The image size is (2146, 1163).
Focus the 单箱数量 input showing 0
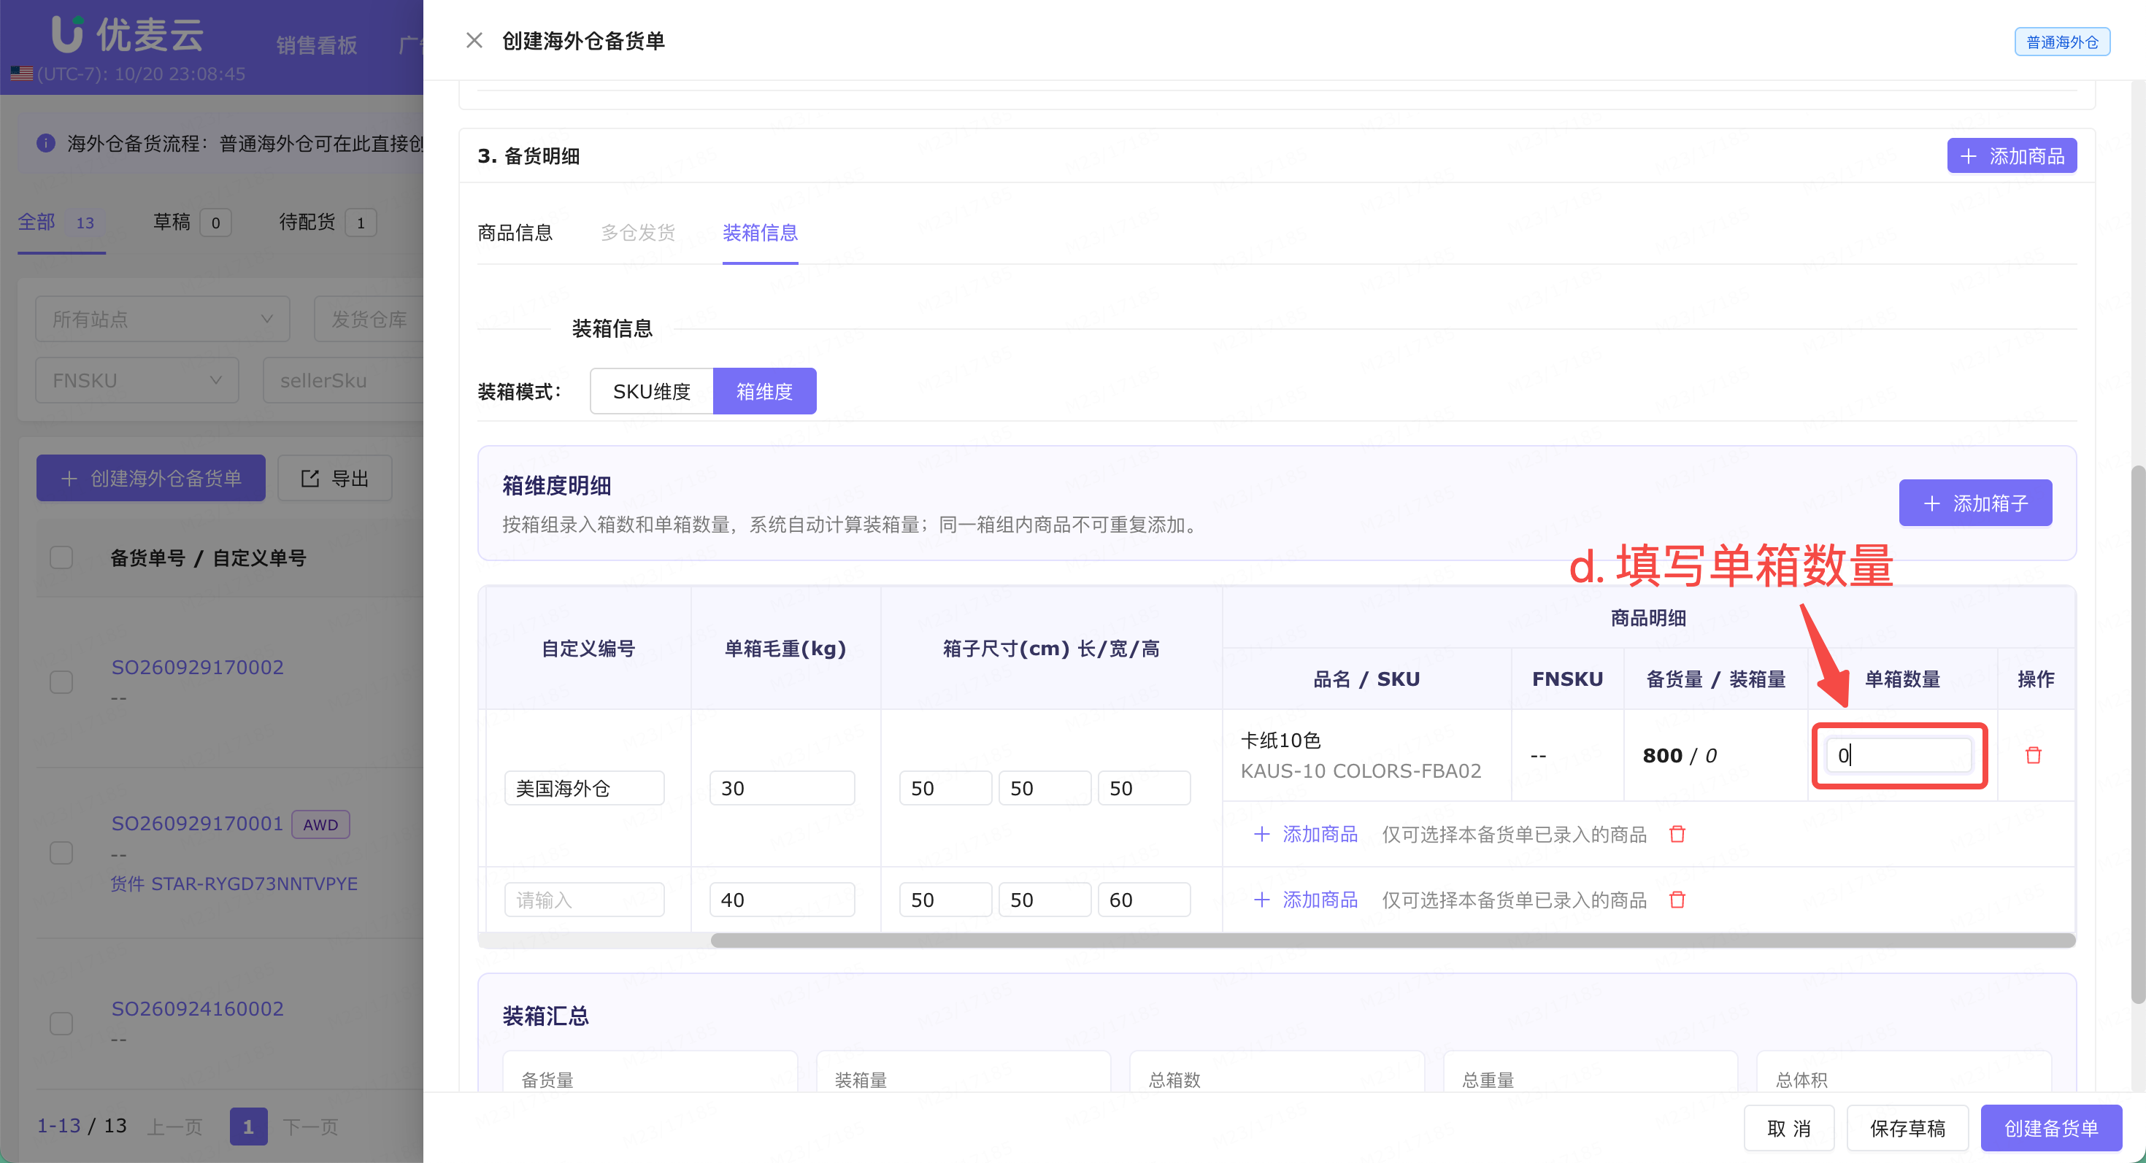point(1898,755)
